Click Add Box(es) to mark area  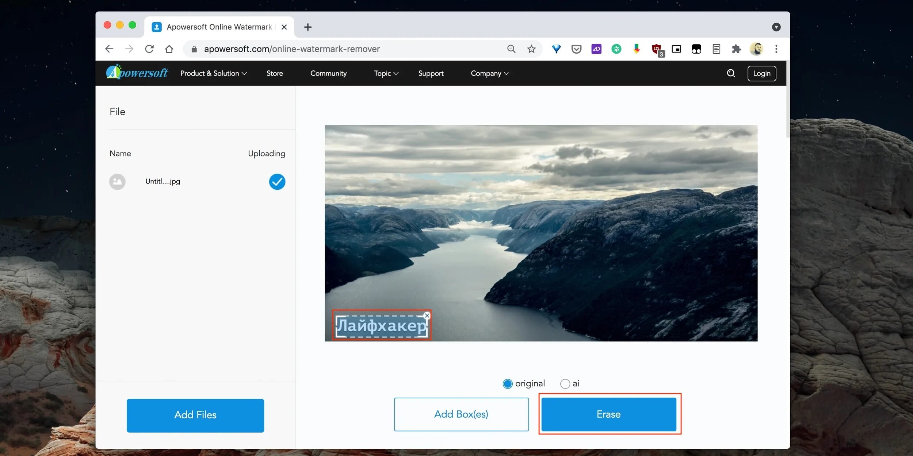(x=461, y=414)
